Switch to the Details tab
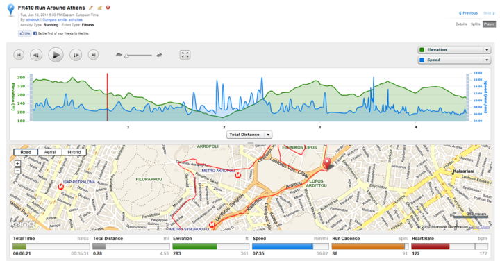This screenshot has width=500, height=261. [x=461, y=24]
